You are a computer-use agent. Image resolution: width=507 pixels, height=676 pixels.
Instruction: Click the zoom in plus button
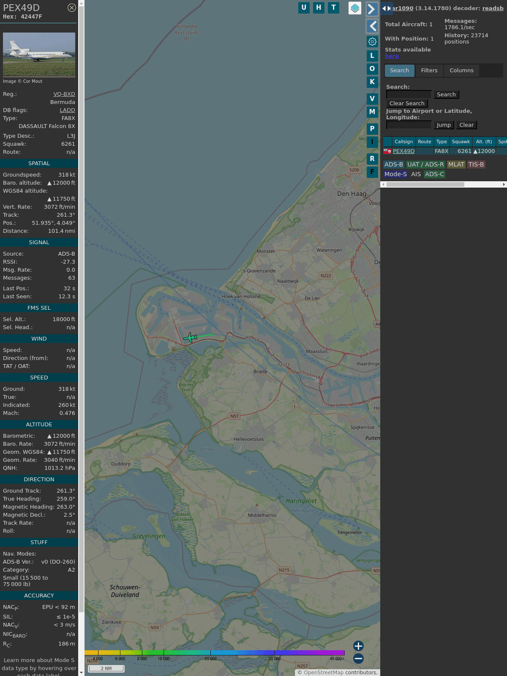(358, 646)
